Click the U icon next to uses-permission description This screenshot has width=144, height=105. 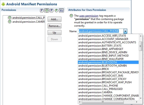71,16
